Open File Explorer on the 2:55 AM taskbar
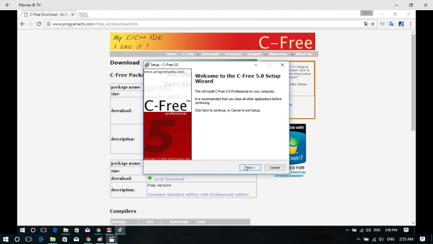The height and width of the screenshot is (244, 433). [53, 240]
